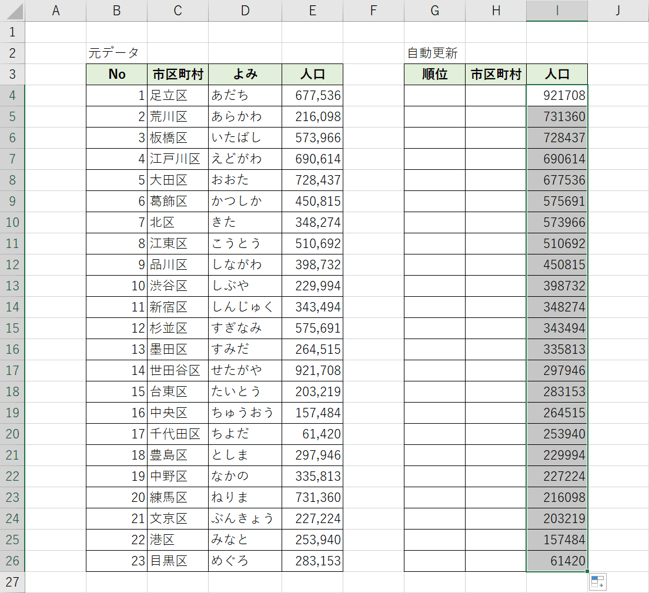Select the cell 世田谷区
The height and width of the screenshot is (593, 649).
click(178, 370)
